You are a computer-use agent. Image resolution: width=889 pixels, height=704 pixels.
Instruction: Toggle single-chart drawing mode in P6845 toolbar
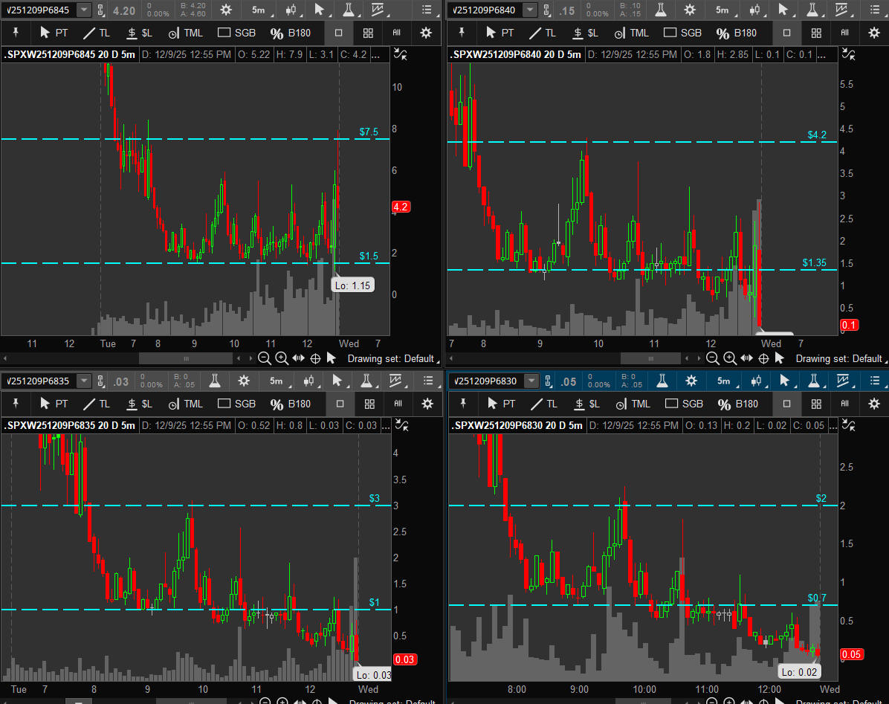click(x=338, y=33)
